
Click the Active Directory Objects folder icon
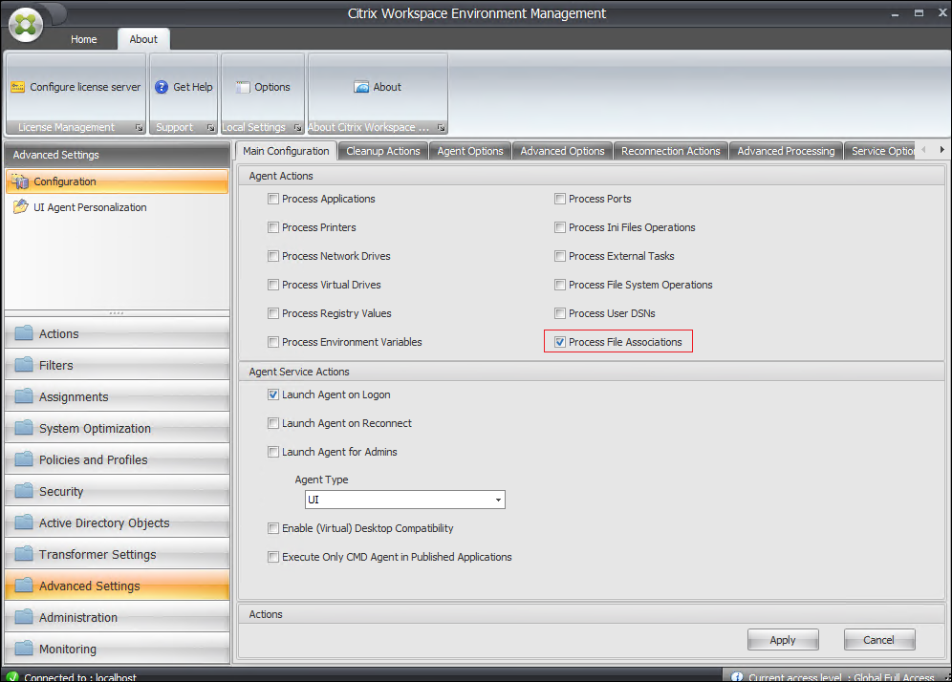24,522
